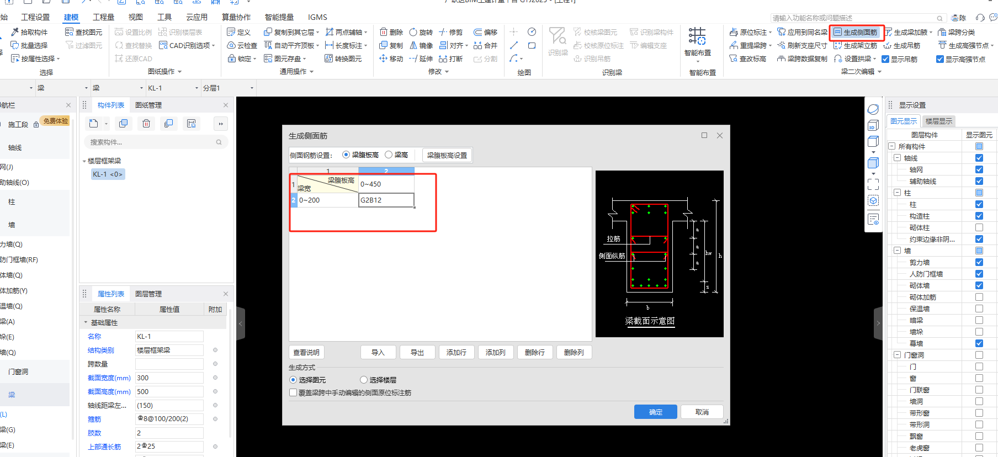The height and width of the screenshot is (457, 998).
Task: Select the 梁腹板高 radio button
Action: [346, 155]
